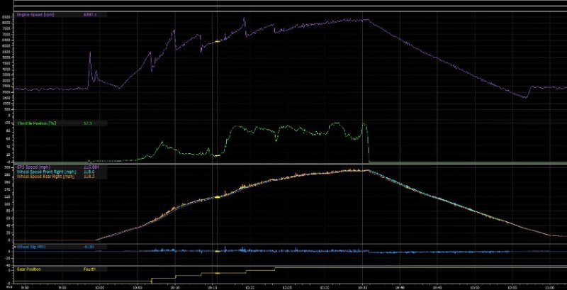Select the Wheel Speed Front Right label

point(47,172)
